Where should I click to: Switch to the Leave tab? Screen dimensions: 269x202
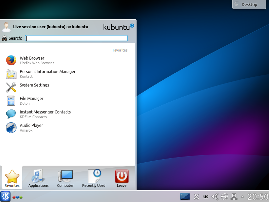[122, 178]
